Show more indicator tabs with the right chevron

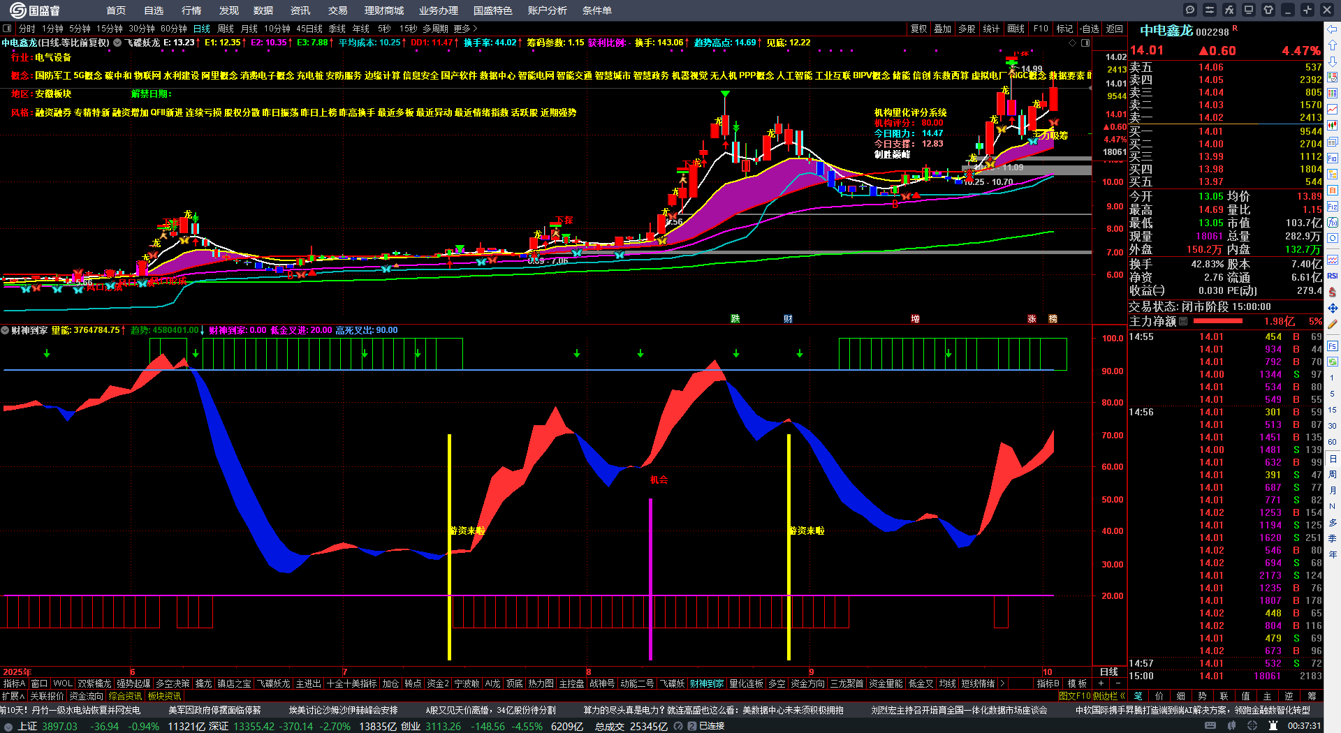pyautogui.click(x=1003, y=683)
